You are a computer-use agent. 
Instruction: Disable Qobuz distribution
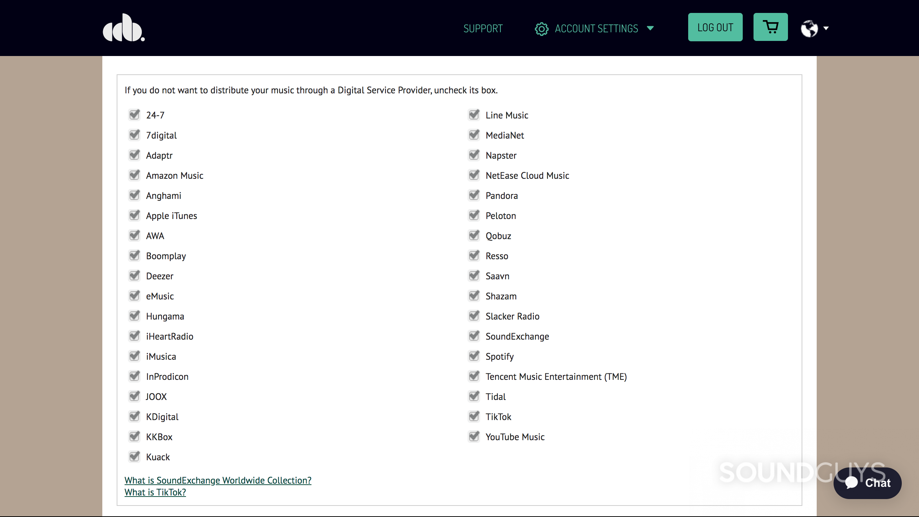click(474, 235)
